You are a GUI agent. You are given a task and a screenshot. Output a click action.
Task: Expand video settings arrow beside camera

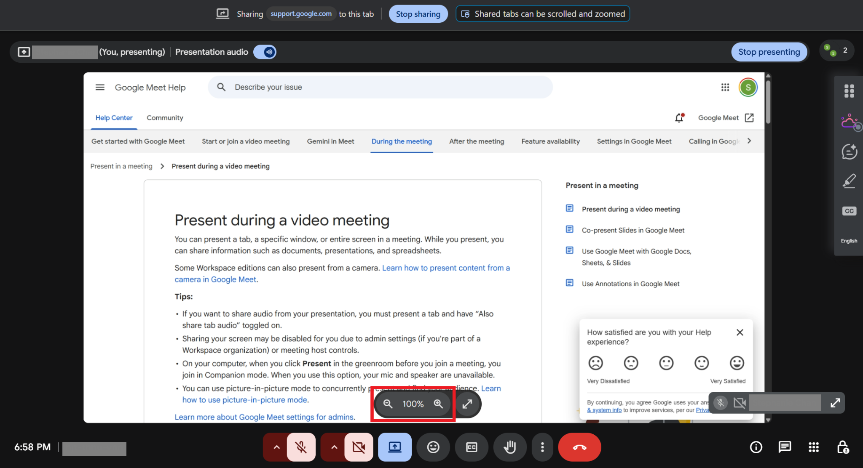pos(334,447)
